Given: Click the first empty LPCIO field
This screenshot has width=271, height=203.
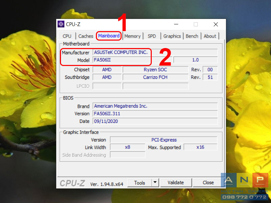Looking at the screenshot, I should coord(107,86).
